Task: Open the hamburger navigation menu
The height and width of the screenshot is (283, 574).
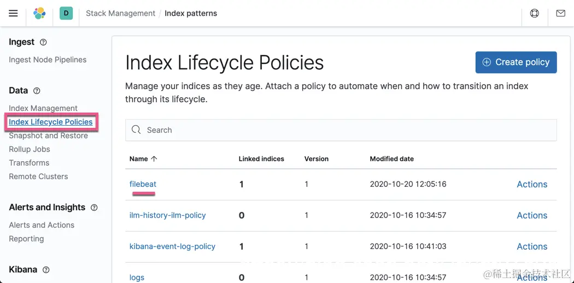Action: point(13,13)
